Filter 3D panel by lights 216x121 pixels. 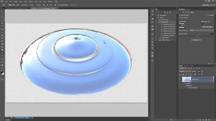coord(170,12)
